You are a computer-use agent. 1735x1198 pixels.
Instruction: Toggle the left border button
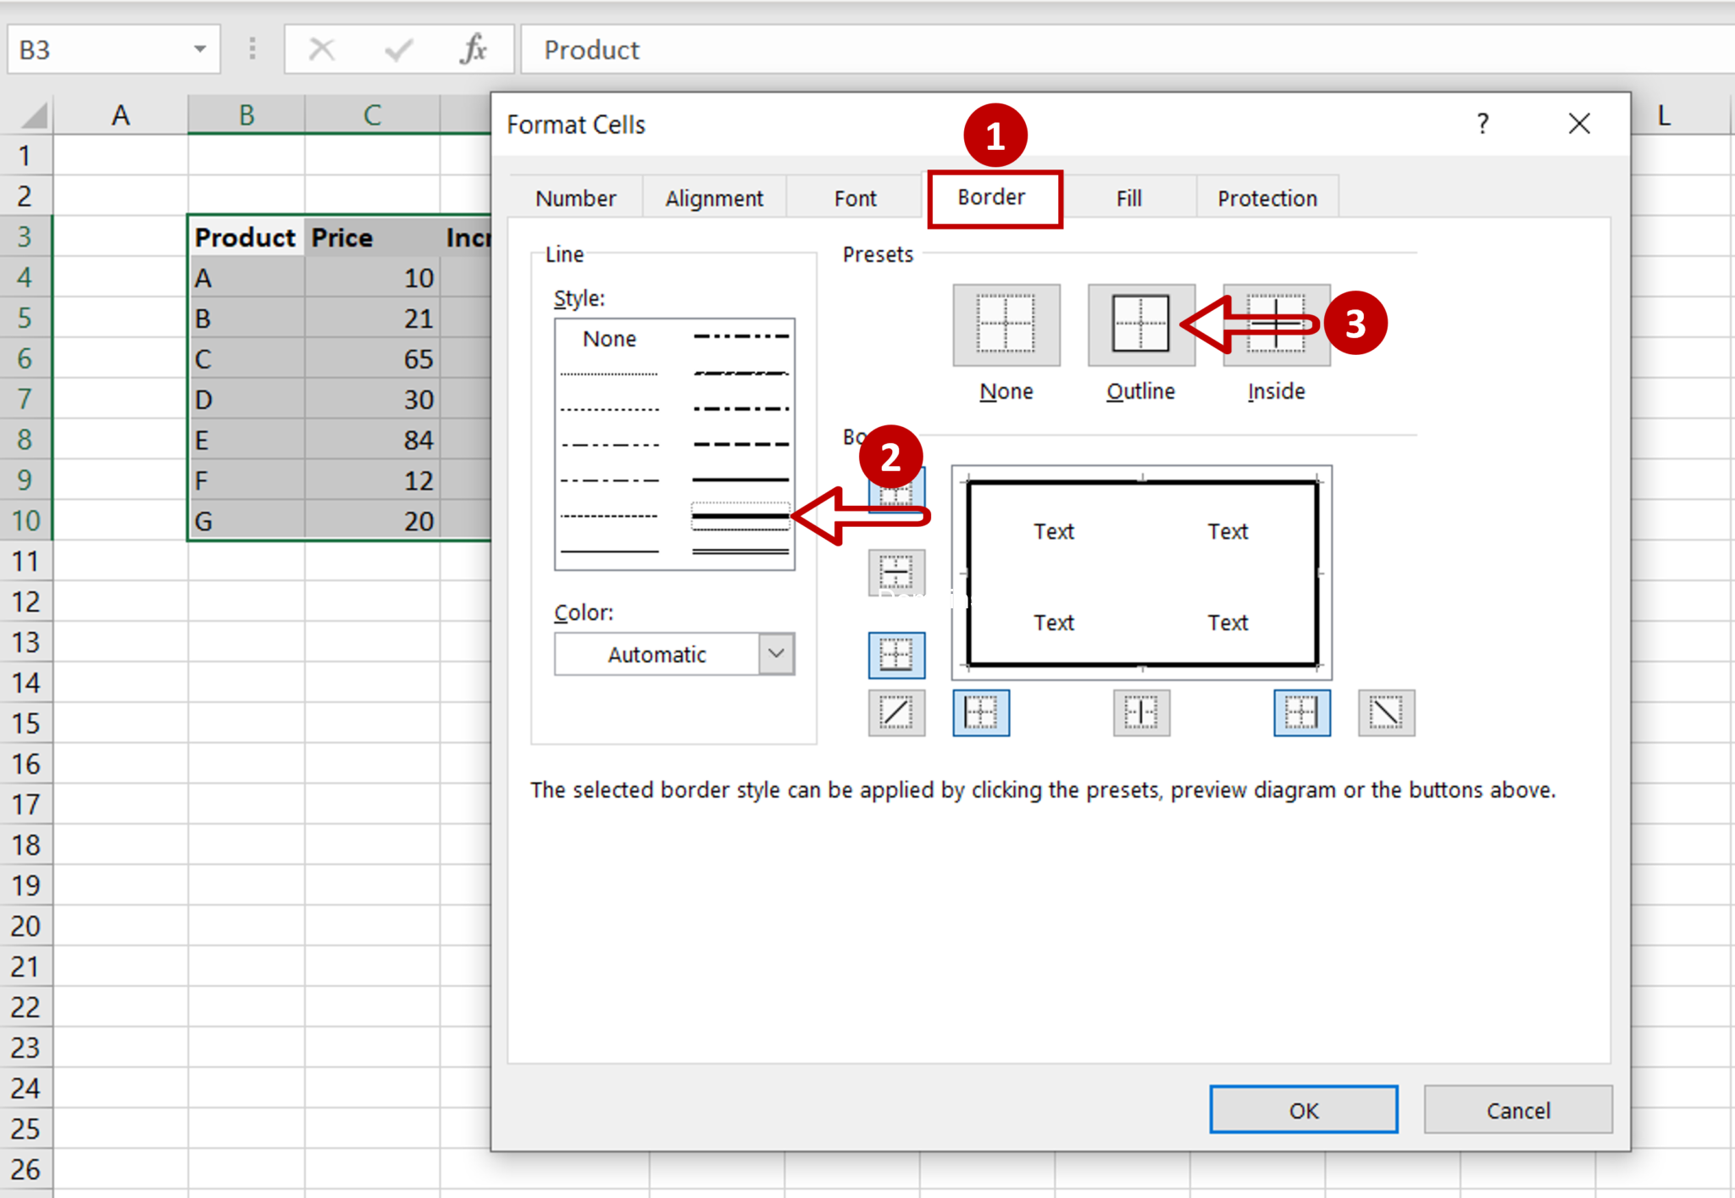pyautogui.click(x=981, y=713)
